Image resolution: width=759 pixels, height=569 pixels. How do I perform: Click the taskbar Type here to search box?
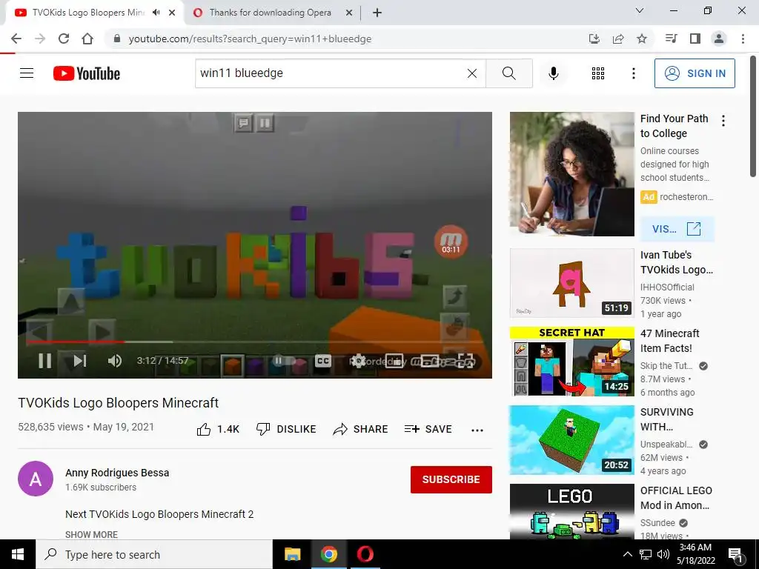154,554
